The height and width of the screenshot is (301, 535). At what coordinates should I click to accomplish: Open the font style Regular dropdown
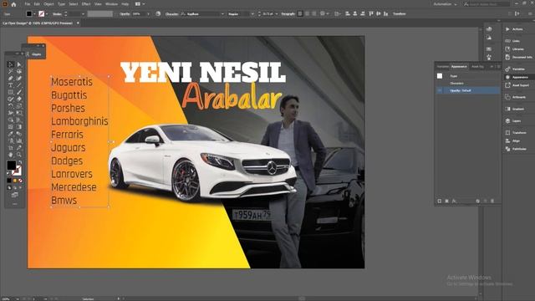coord(252,14)
